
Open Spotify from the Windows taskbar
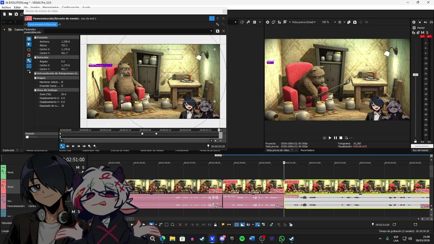pyautogui.click(x=242, y=239)
